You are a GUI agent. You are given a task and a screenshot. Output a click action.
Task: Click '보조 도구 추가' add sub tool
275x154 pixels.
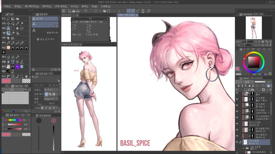pyautogui.click(x=46, y=39)
